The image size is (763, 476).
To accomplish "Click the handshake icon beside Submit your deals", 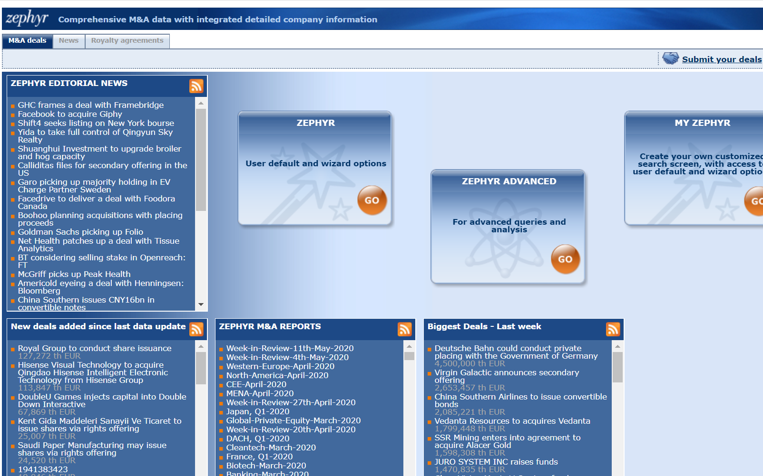I will tap(671, 58).
